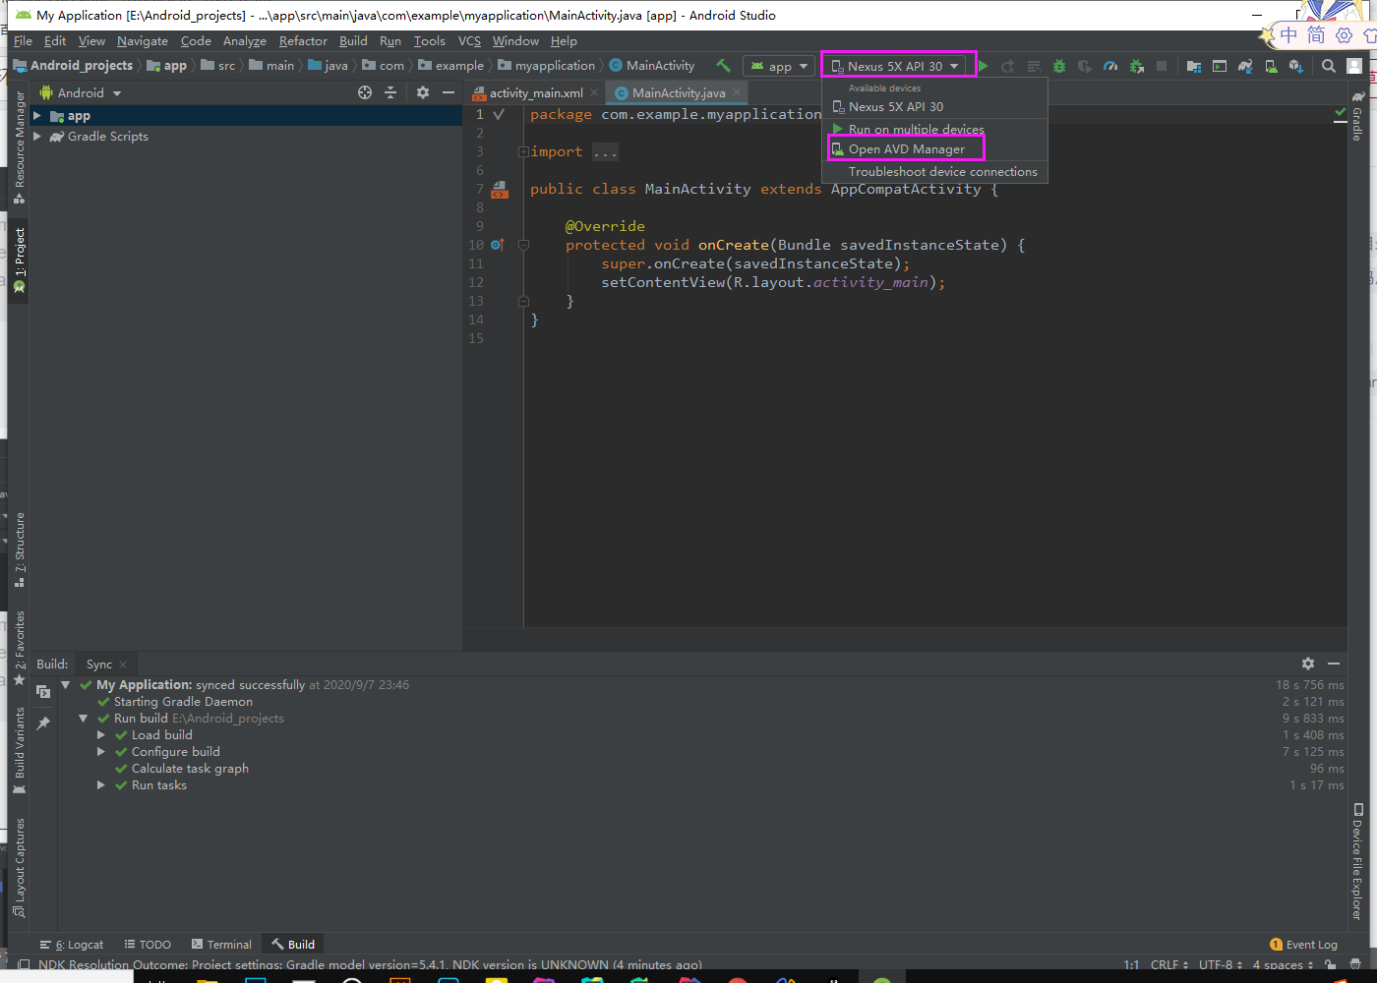Click Apply Changes and Restart Activity icon
This screenshot has width=1377, height=983.
pos(1008,66)
